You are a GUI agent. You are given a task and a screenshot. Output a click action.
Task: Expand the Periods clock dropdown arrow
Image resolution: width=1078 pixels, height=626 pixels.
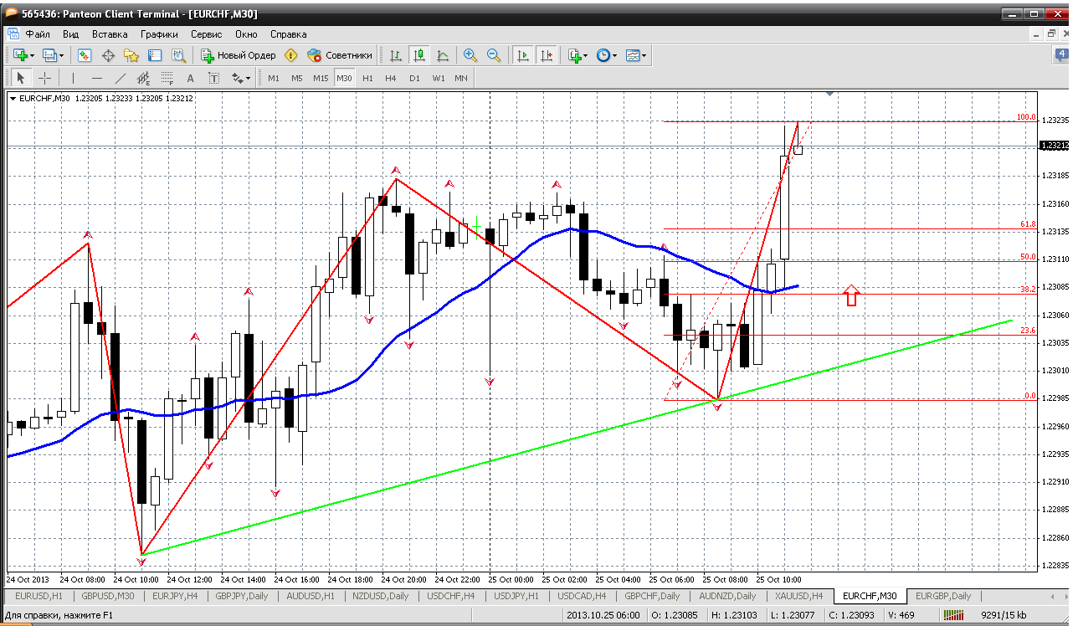click(x=614, y=55)
